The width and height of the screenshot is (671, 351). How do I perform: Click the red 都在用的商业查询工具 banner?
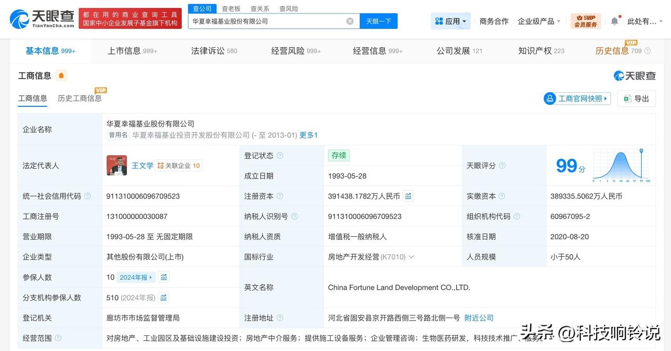(130, 18)
